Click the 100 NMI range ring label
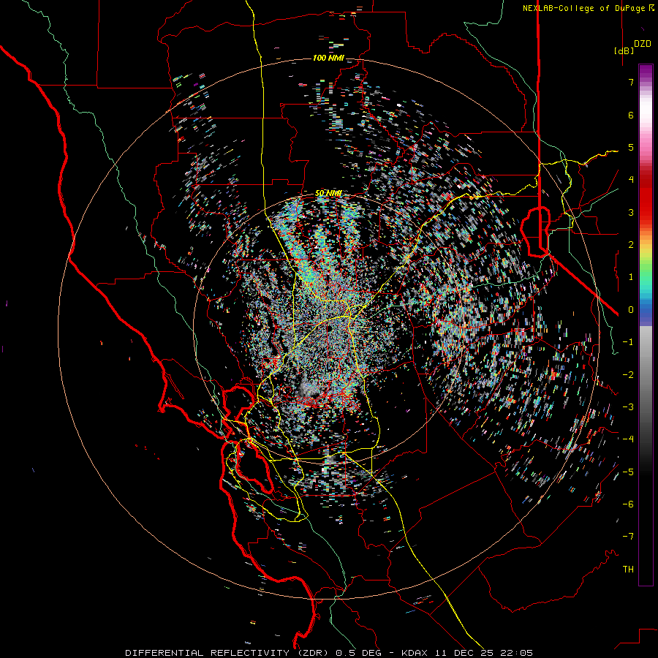Screen dimensions: 658x658 pyautogui.click(x=328, y=58)
